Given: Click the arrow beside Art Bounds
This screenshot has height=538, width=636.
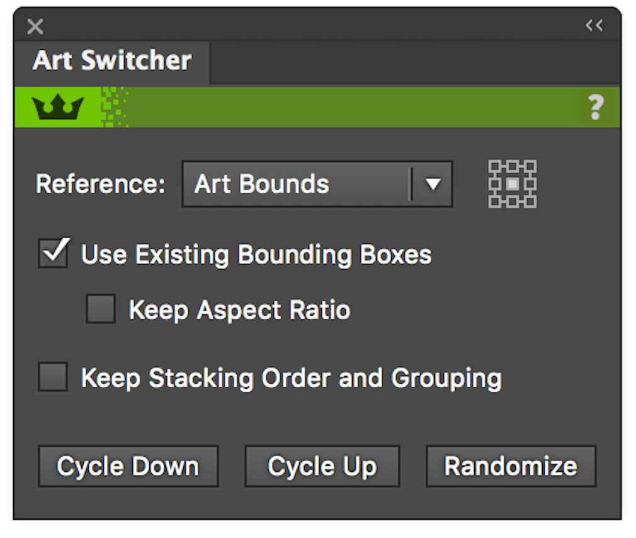Looking at the screenshot, I should click(433, 183).
